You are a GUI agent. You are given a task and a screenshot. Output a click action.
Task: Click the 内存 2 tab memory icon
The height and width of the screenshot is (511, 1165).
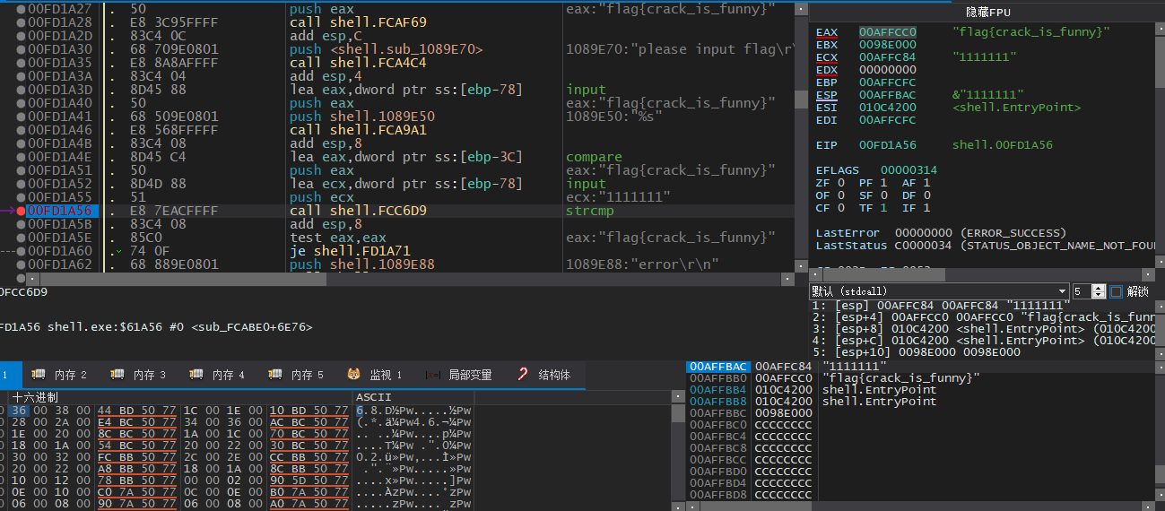pos(39,375)
